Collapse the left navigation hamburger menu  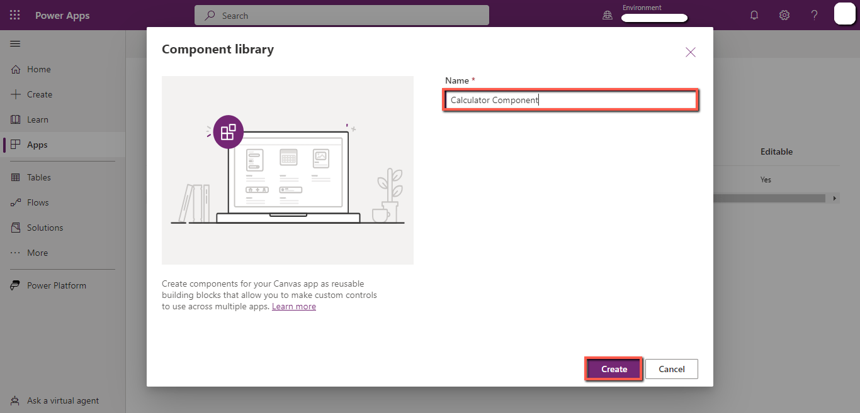15,43
